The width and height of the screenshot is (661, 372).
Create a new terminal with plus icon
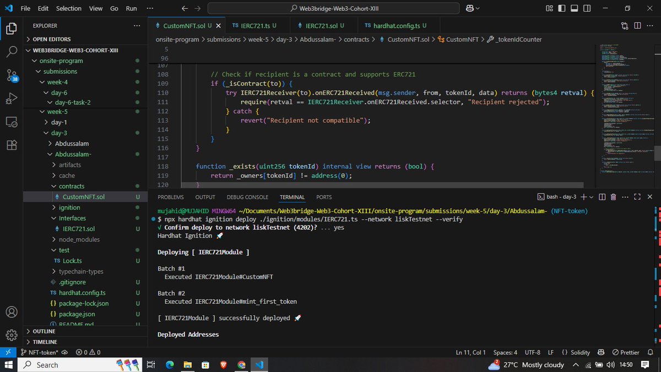point(584,197)
